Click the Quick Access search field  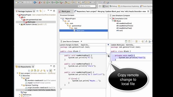click(87, 6)
